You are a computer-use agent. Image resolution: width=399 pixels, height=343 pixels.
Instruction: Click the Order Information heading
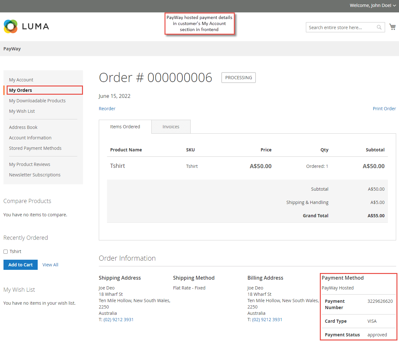coord(127,258)
